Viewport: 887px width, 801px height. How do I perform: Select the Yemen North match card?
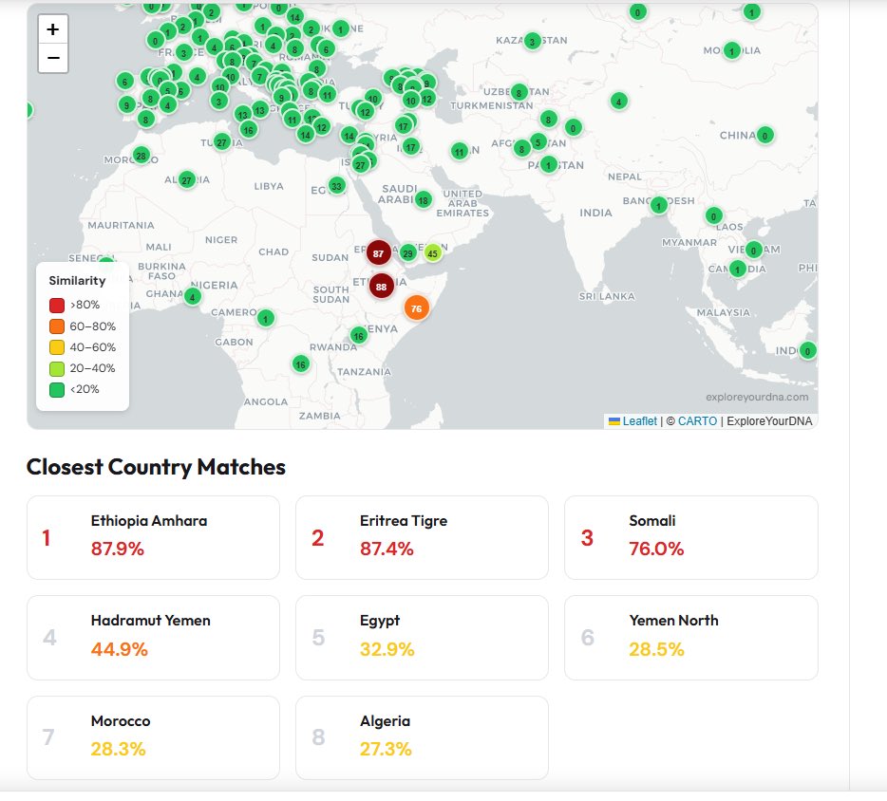point(691,638)
